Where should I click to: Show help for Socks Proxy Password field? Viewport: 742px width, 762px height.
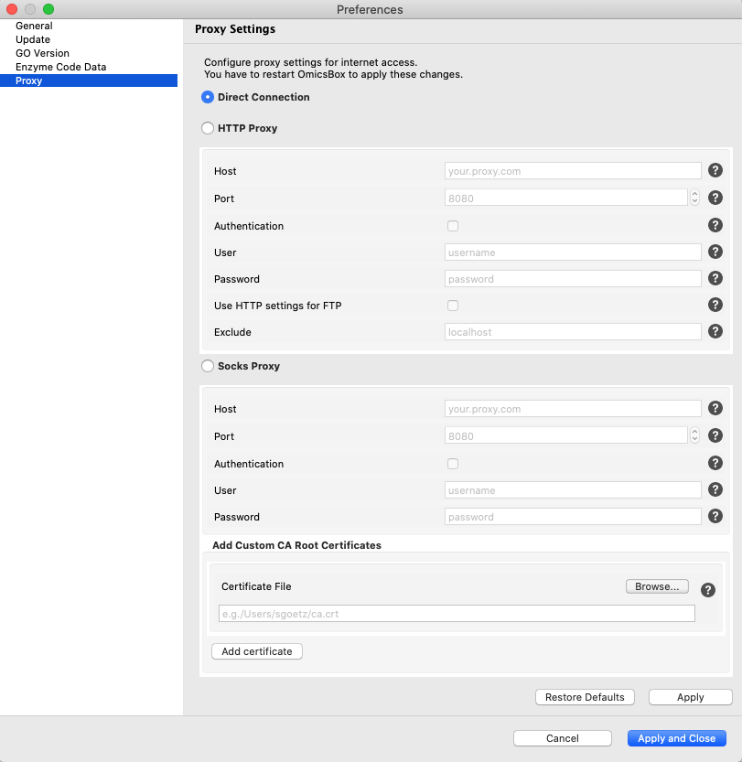pyautogui.click(x=715, y=516)
